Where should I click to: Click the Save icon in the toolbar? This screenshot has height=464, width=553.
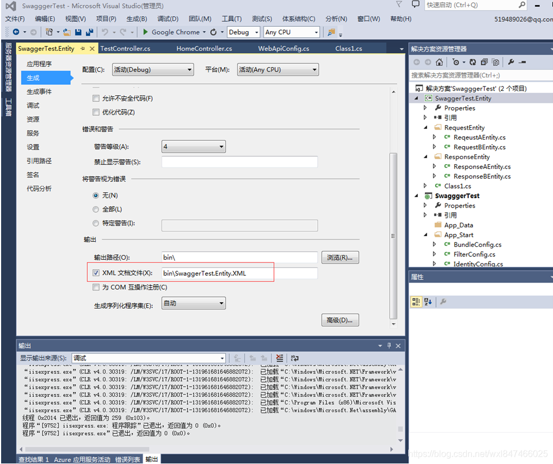pyautogui.click(x=78, y=32)
